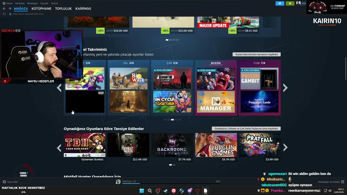Open the KAİRİNGG profile tab
347x195 pixels.
coord(83,9)
